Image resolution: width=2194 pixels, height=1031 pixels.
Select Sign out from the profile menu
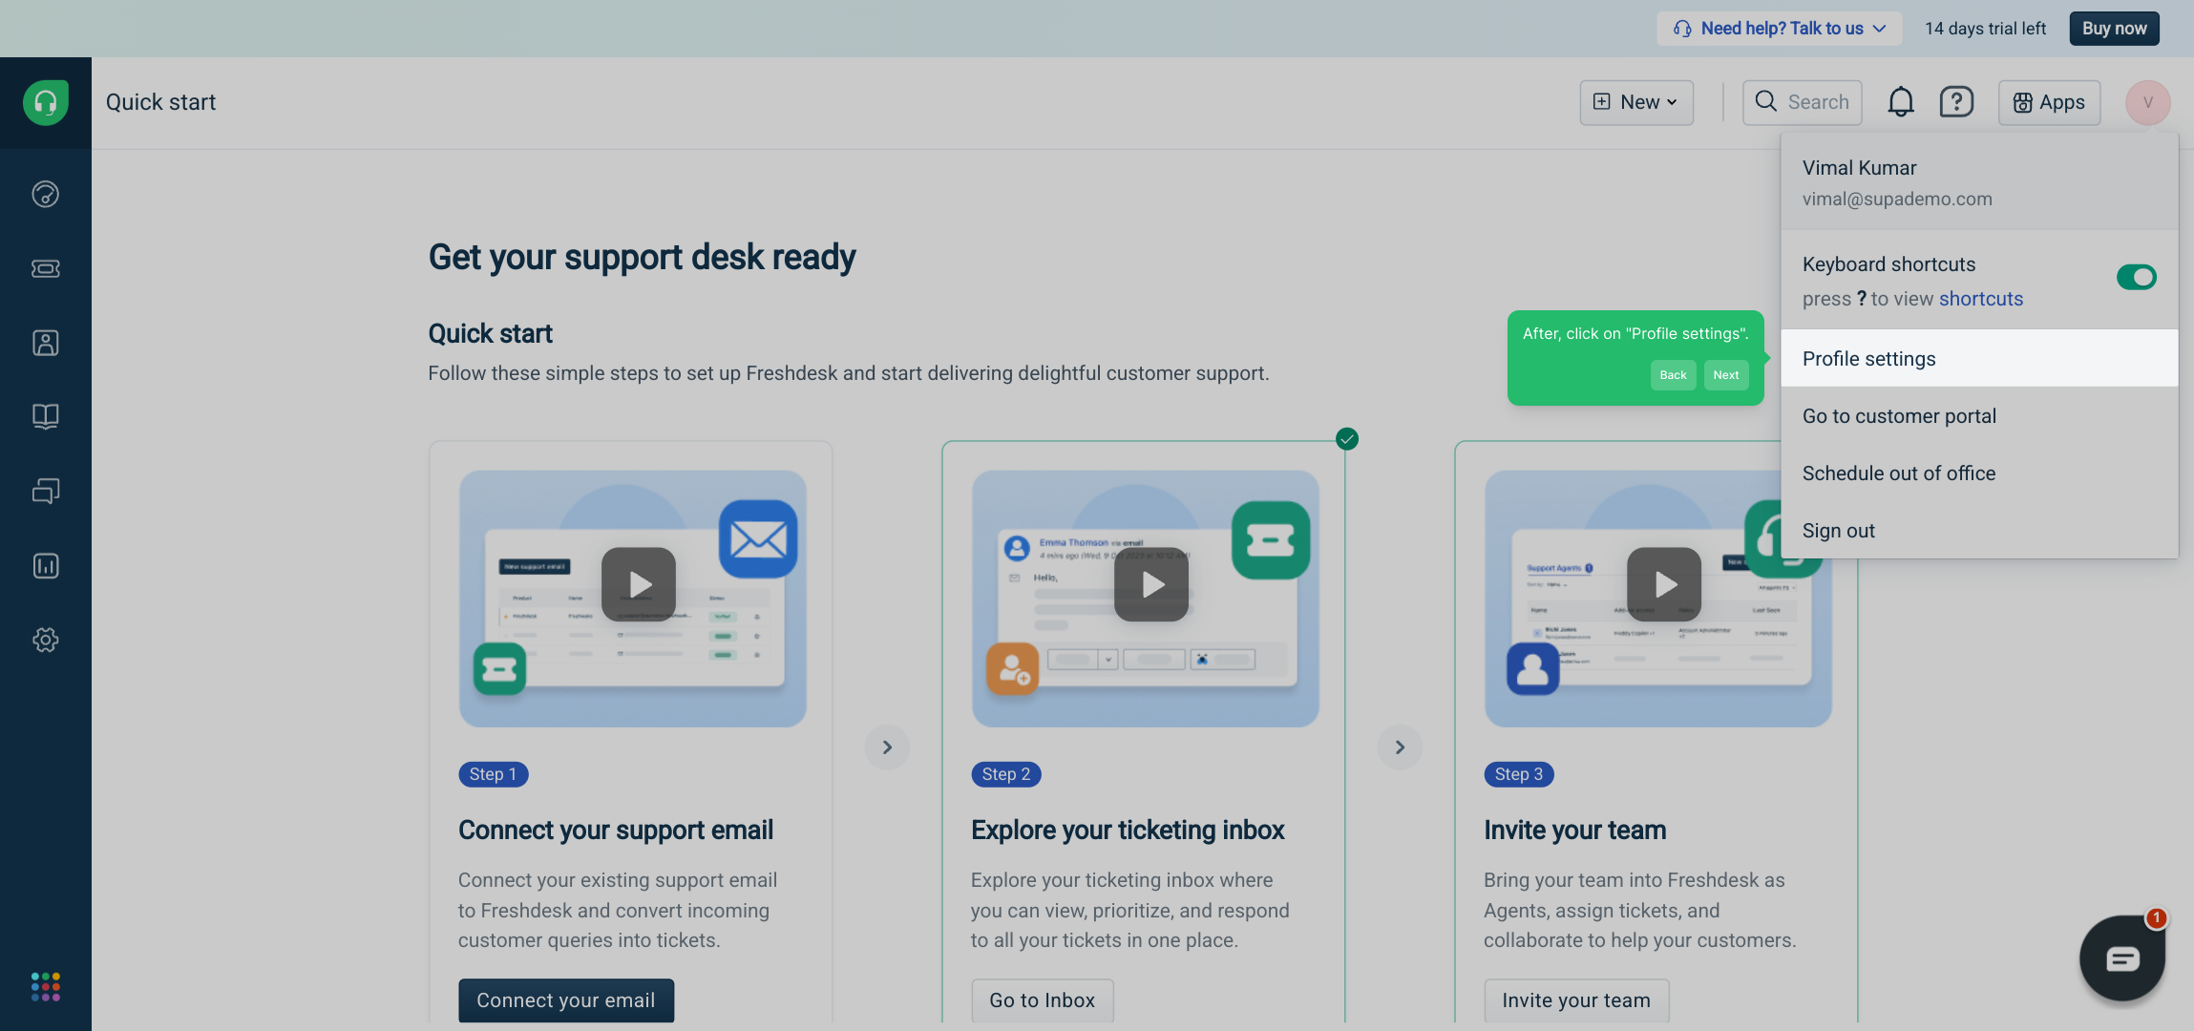[x=1838, y=531]
